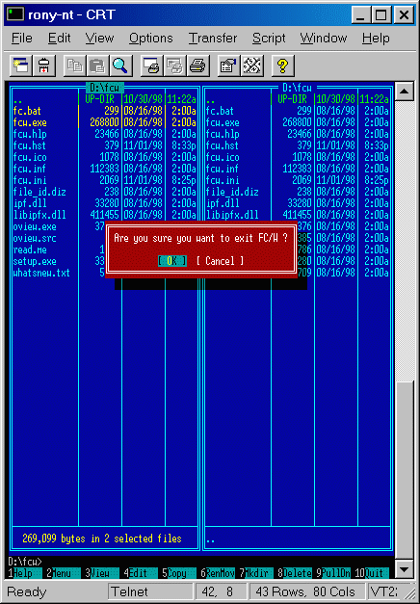Click the scrollbar down arrow
The height and width of the screenshot is (604, 420).
click(x=404, y=569)
